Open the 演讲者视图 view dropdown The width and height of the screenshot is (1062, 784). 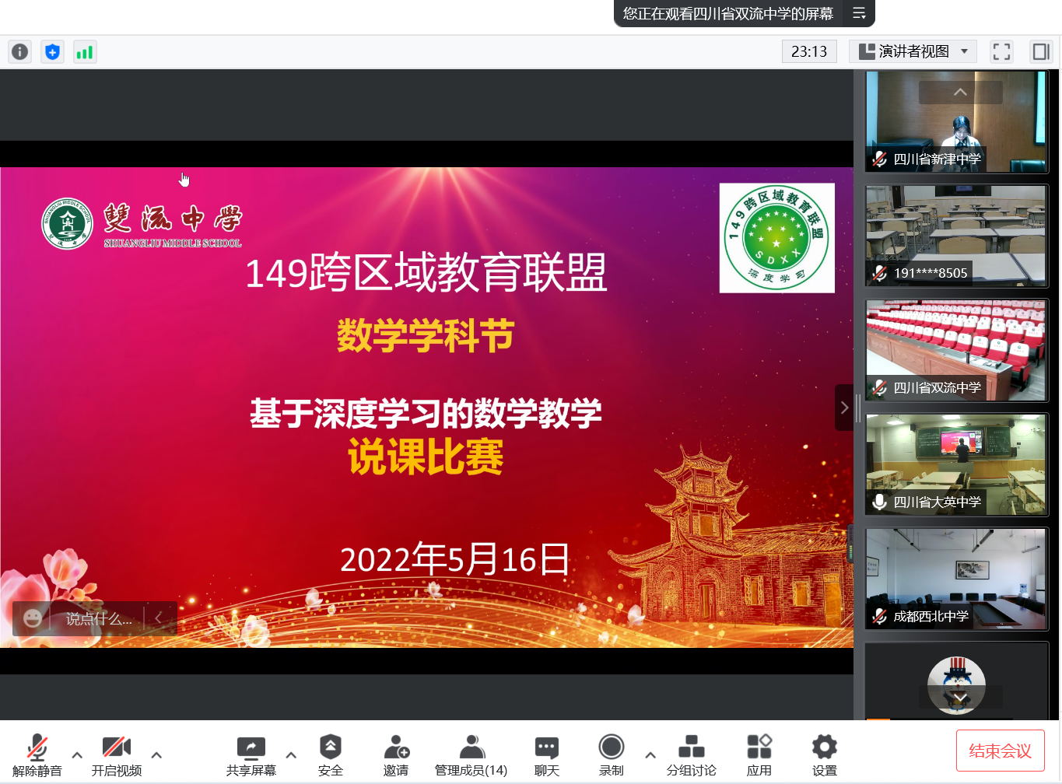[x=914, y=52]
